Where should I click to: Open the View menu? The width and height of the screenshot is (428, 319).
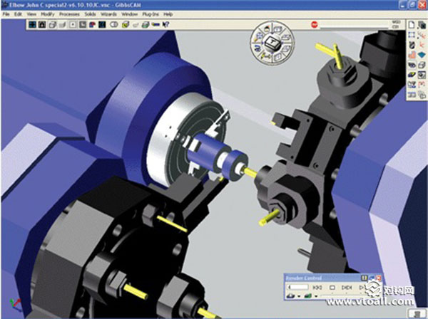point(31,14)
